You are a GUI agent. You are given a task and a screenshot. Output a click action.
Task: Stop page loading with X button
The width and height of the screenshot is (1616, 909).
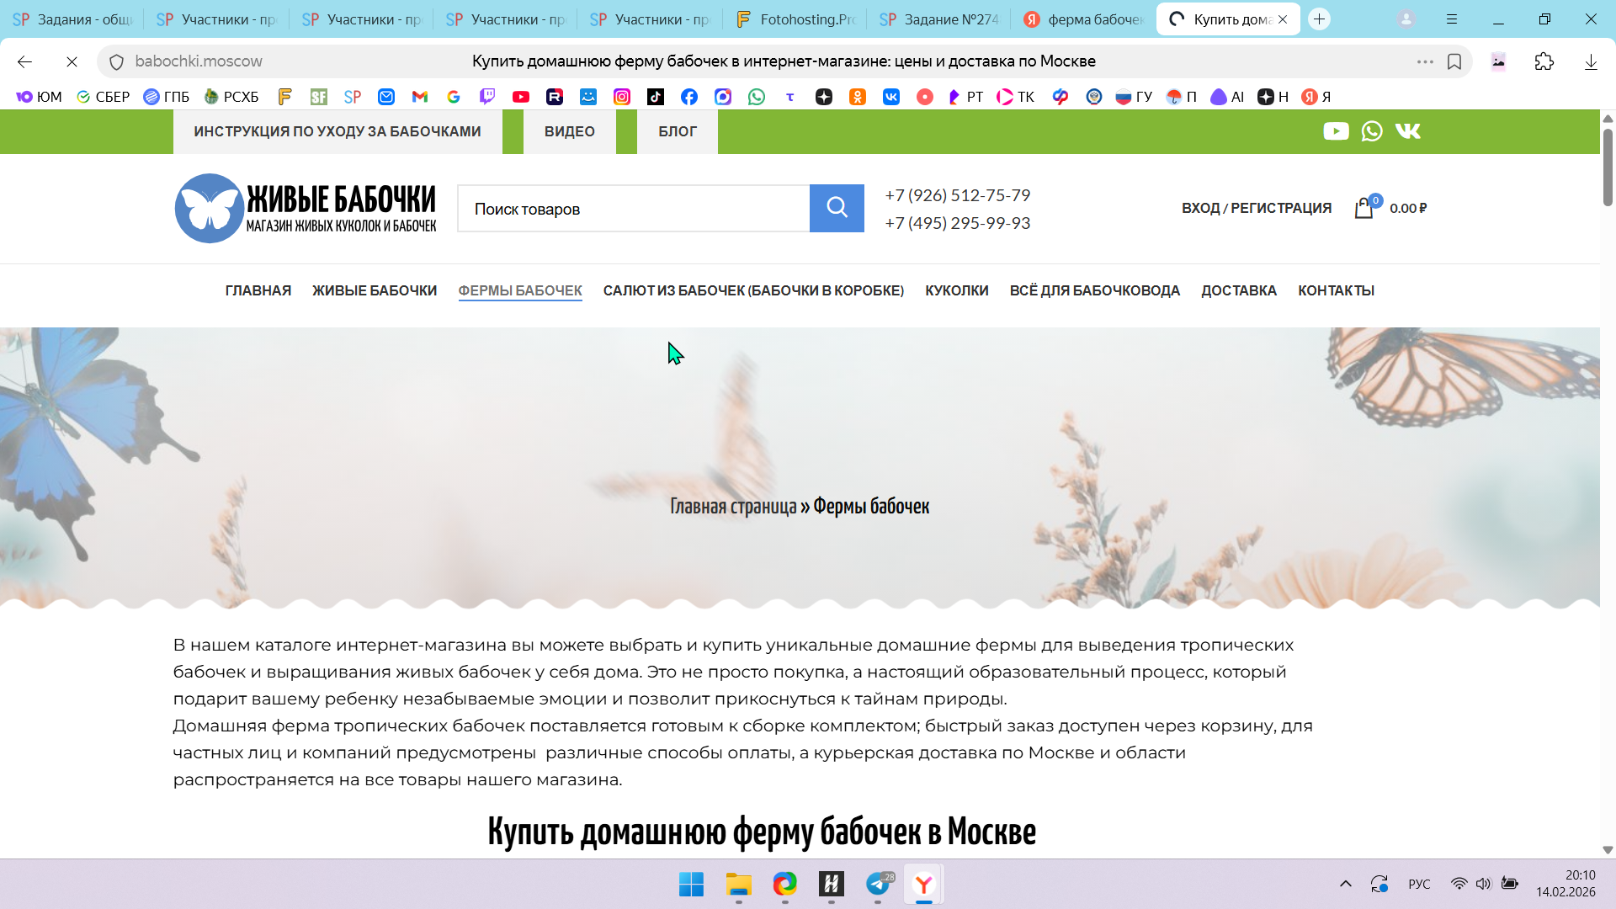click(72, 61)
